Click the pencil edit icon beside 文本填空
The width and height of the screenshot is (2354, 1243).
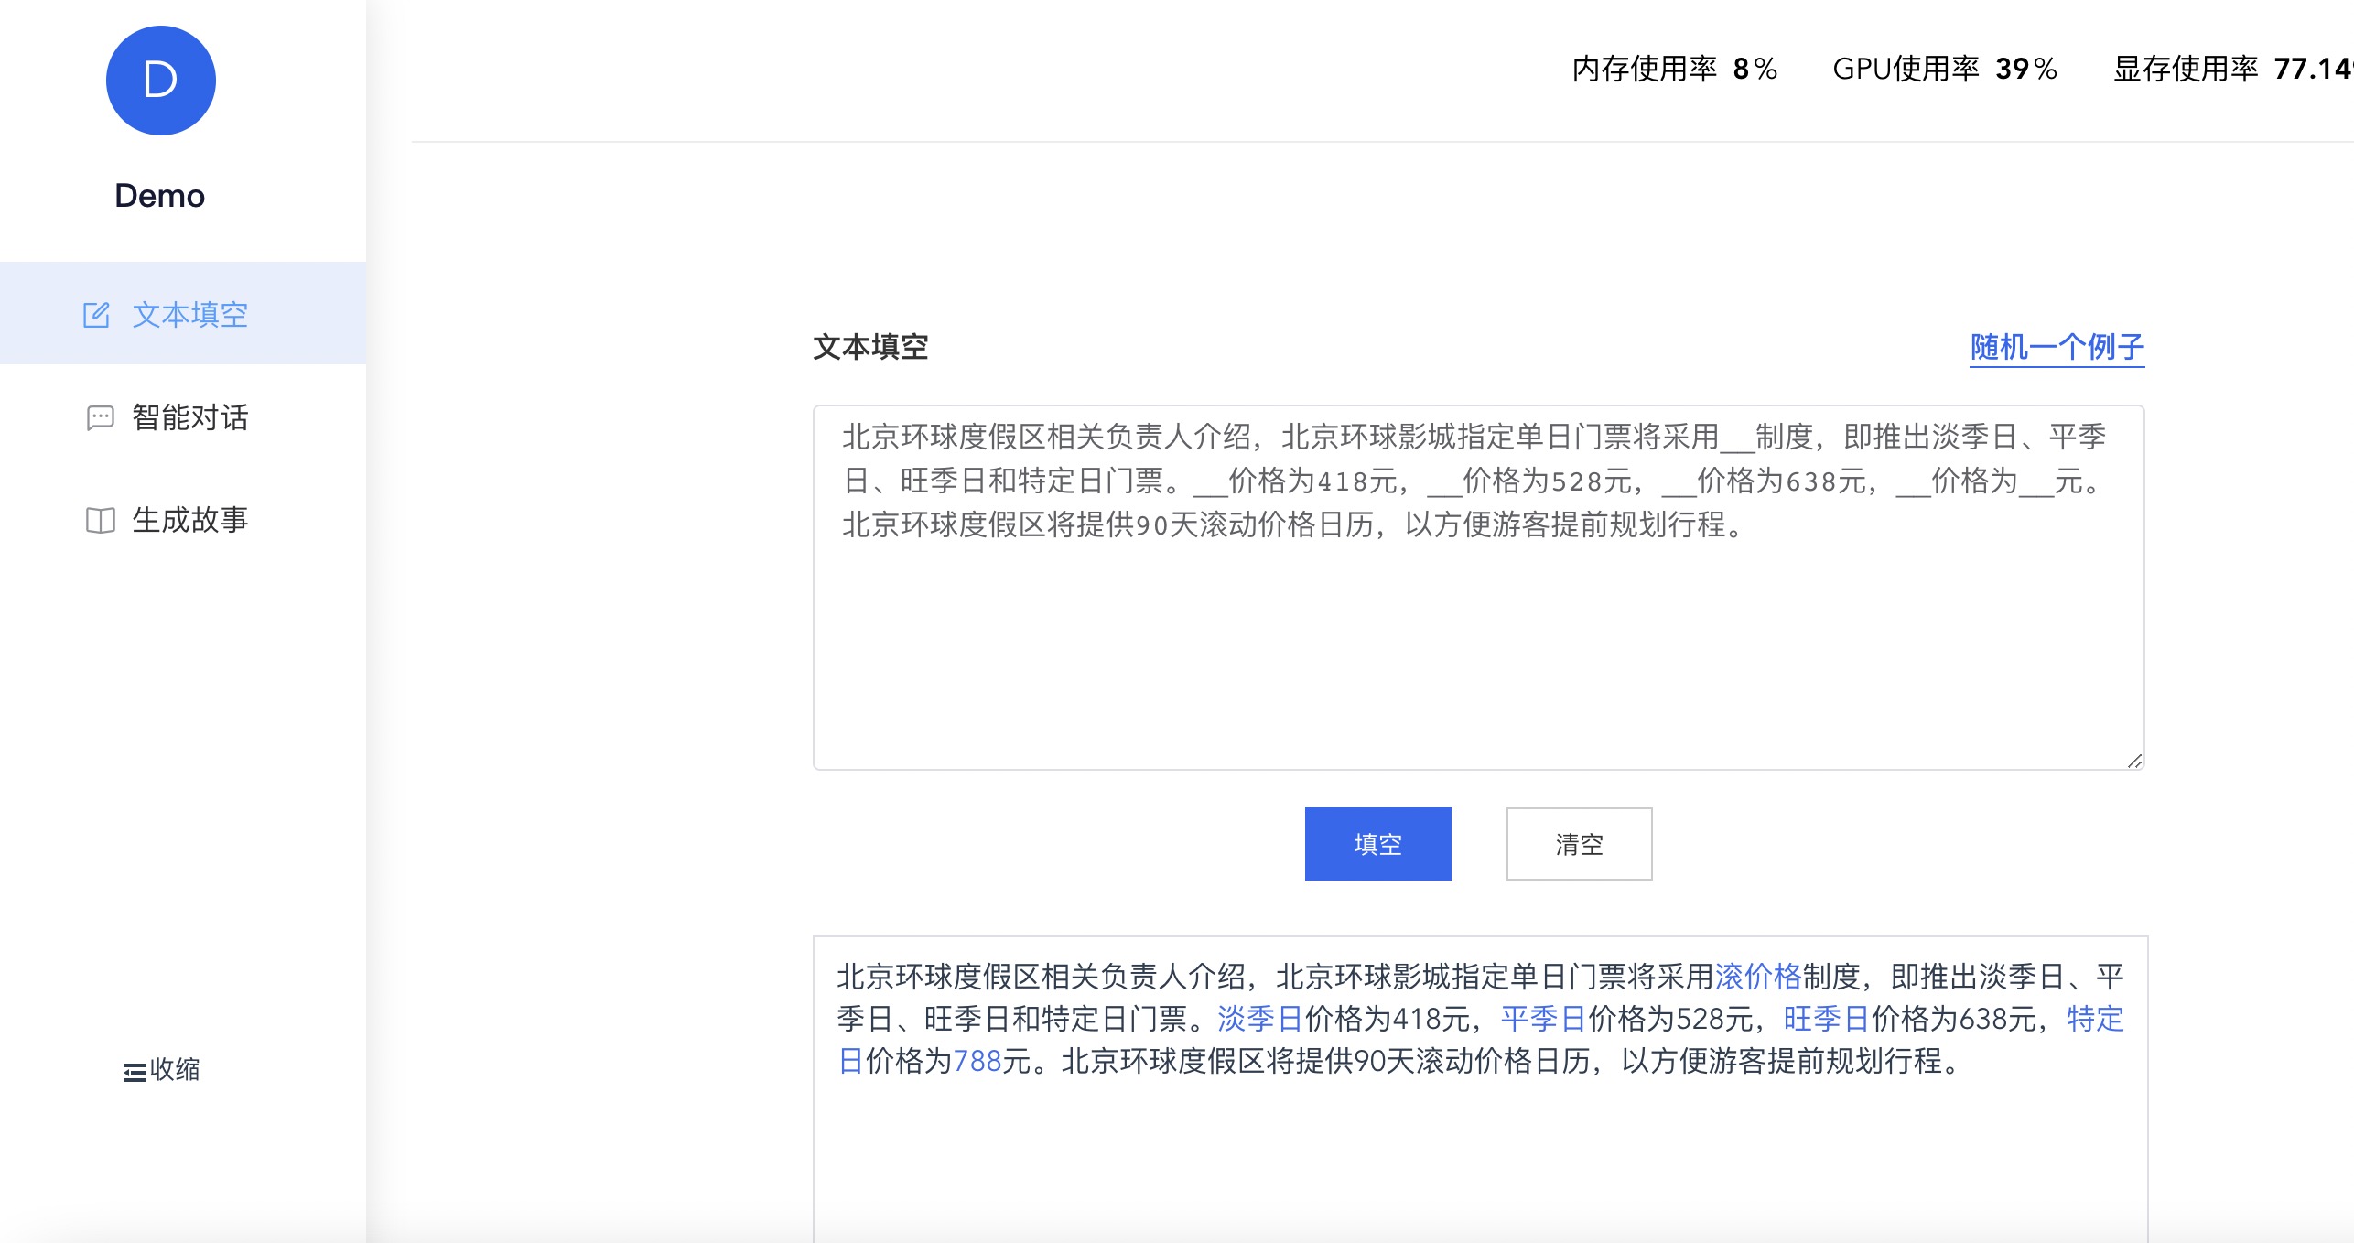click(x=96, y=315)
